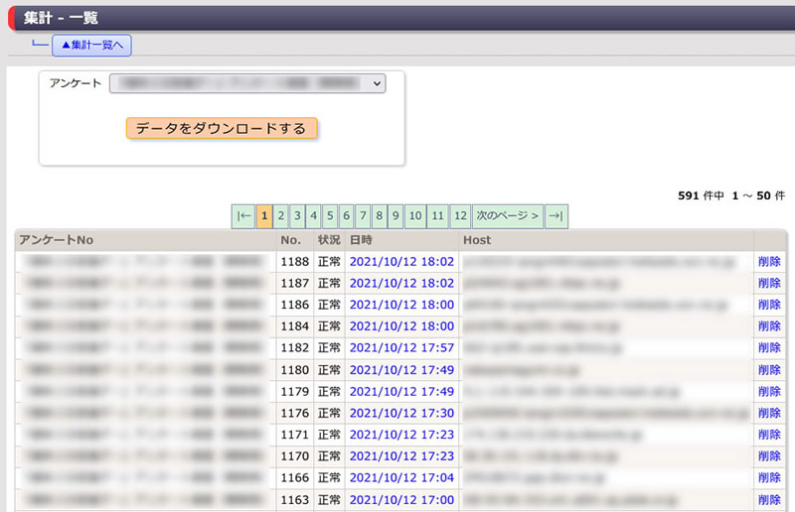795x512 pixels.
Task: Select current page 1 in pagination
Action: click(x=264, y=216)
